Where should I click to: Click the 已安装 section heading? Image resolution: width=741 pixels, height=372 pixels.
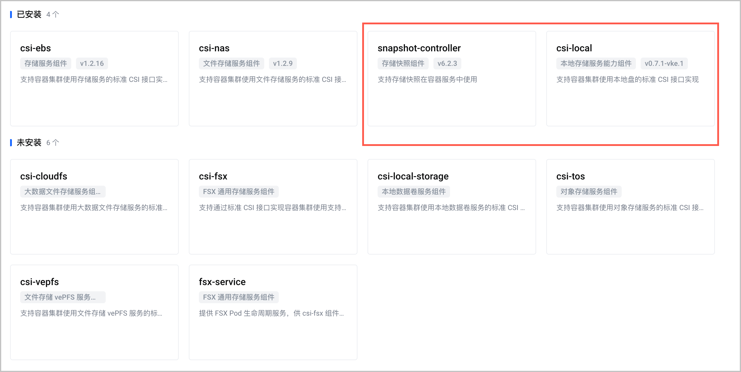pos(29,15)
